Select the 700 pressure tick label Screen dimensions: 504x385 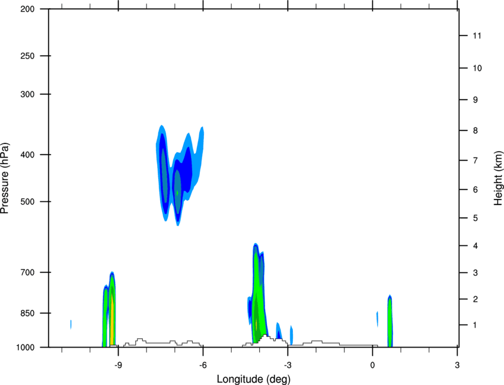point(27,272)
